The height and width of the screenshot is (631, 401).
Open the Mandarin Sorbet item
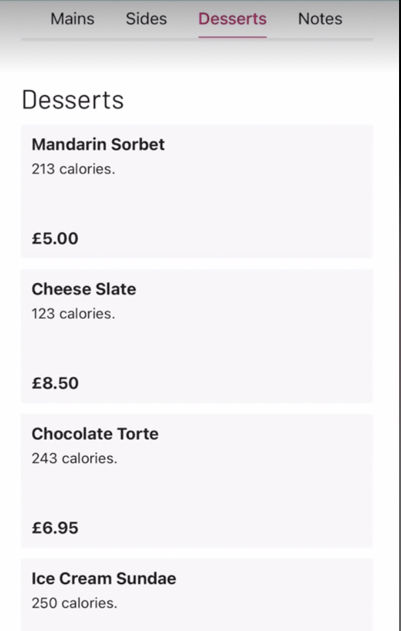pyautogui.click(x=98, y=144)
